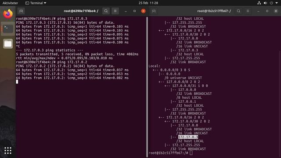This screenshot has height=158, width=281.
Task: Open new tab in right terminal window
Action: coord(154,11)
